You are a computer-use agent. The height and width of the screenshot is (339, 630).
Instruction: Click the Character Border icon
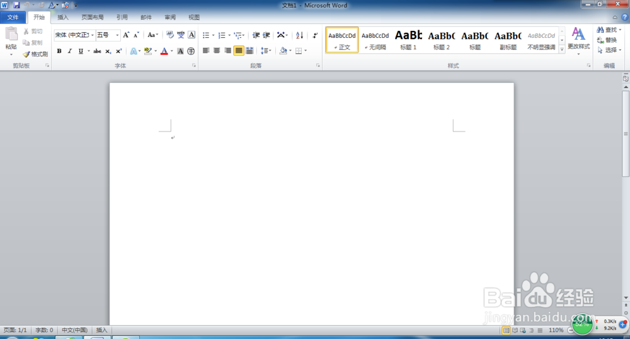(x=192, y=35)
